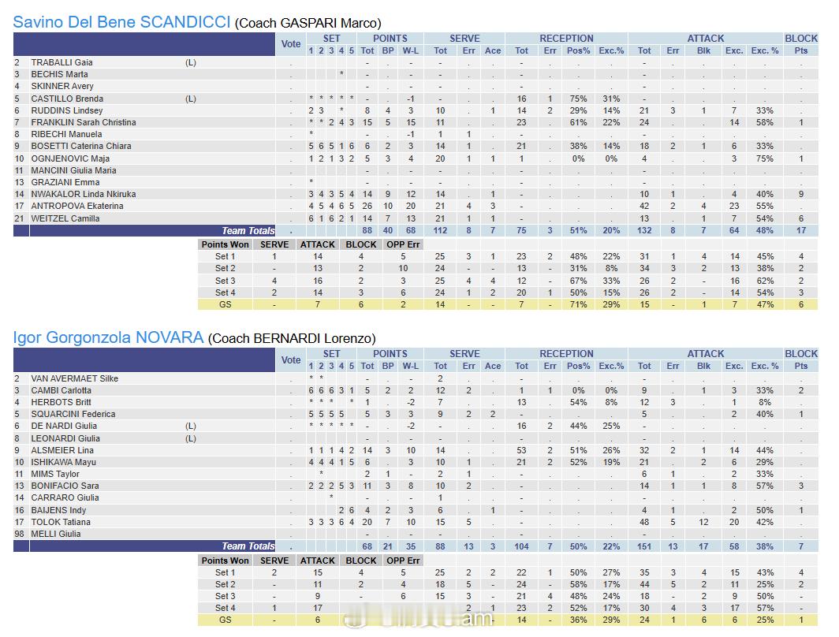Click Novara table POINTS header
This screenshot has width=839, height=637.
click(x=390, y=353)
